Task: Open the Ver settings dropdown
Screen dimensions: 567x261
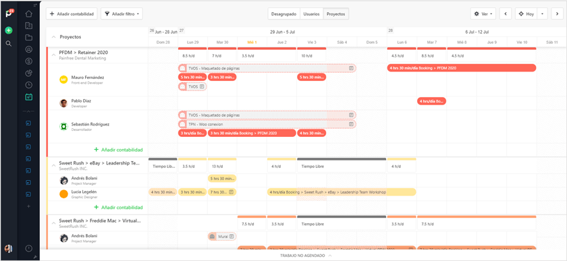Action: point(483,14)
